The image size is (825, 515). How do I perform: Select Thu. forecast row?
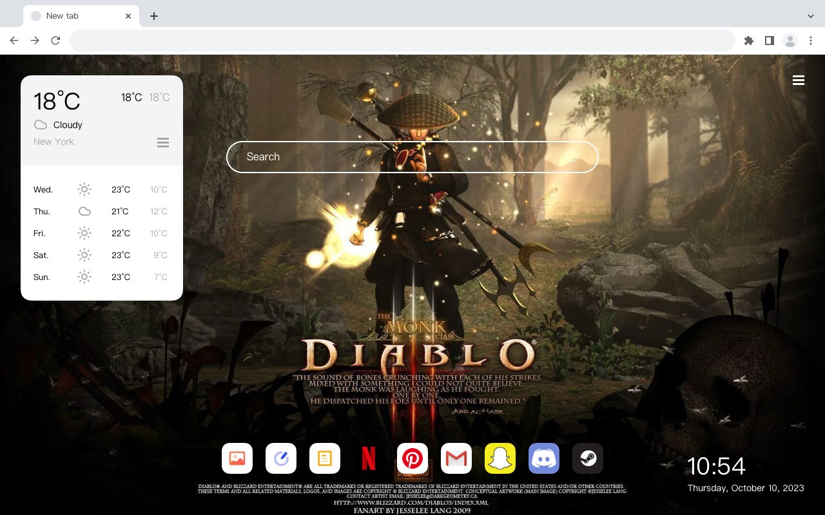(102, 211)
